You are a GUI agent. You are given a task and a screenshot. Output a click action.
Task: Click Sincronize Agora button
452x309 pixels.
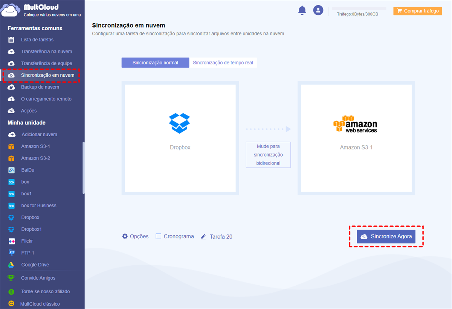coord(386,236)
